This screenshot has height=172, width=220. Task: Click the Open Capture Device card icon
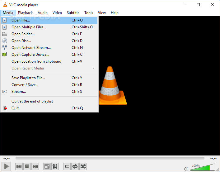5,55
